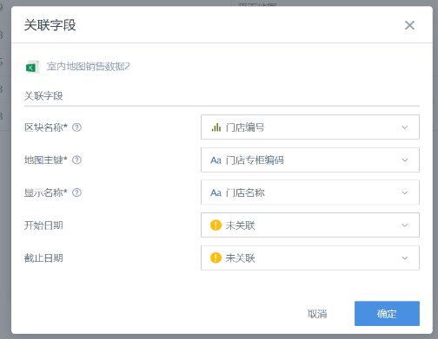The width and height of the screenshot is (438, 339).
Task: Open the 开始日期 dropdown showing 未关联
Action: tap(310, 225)
